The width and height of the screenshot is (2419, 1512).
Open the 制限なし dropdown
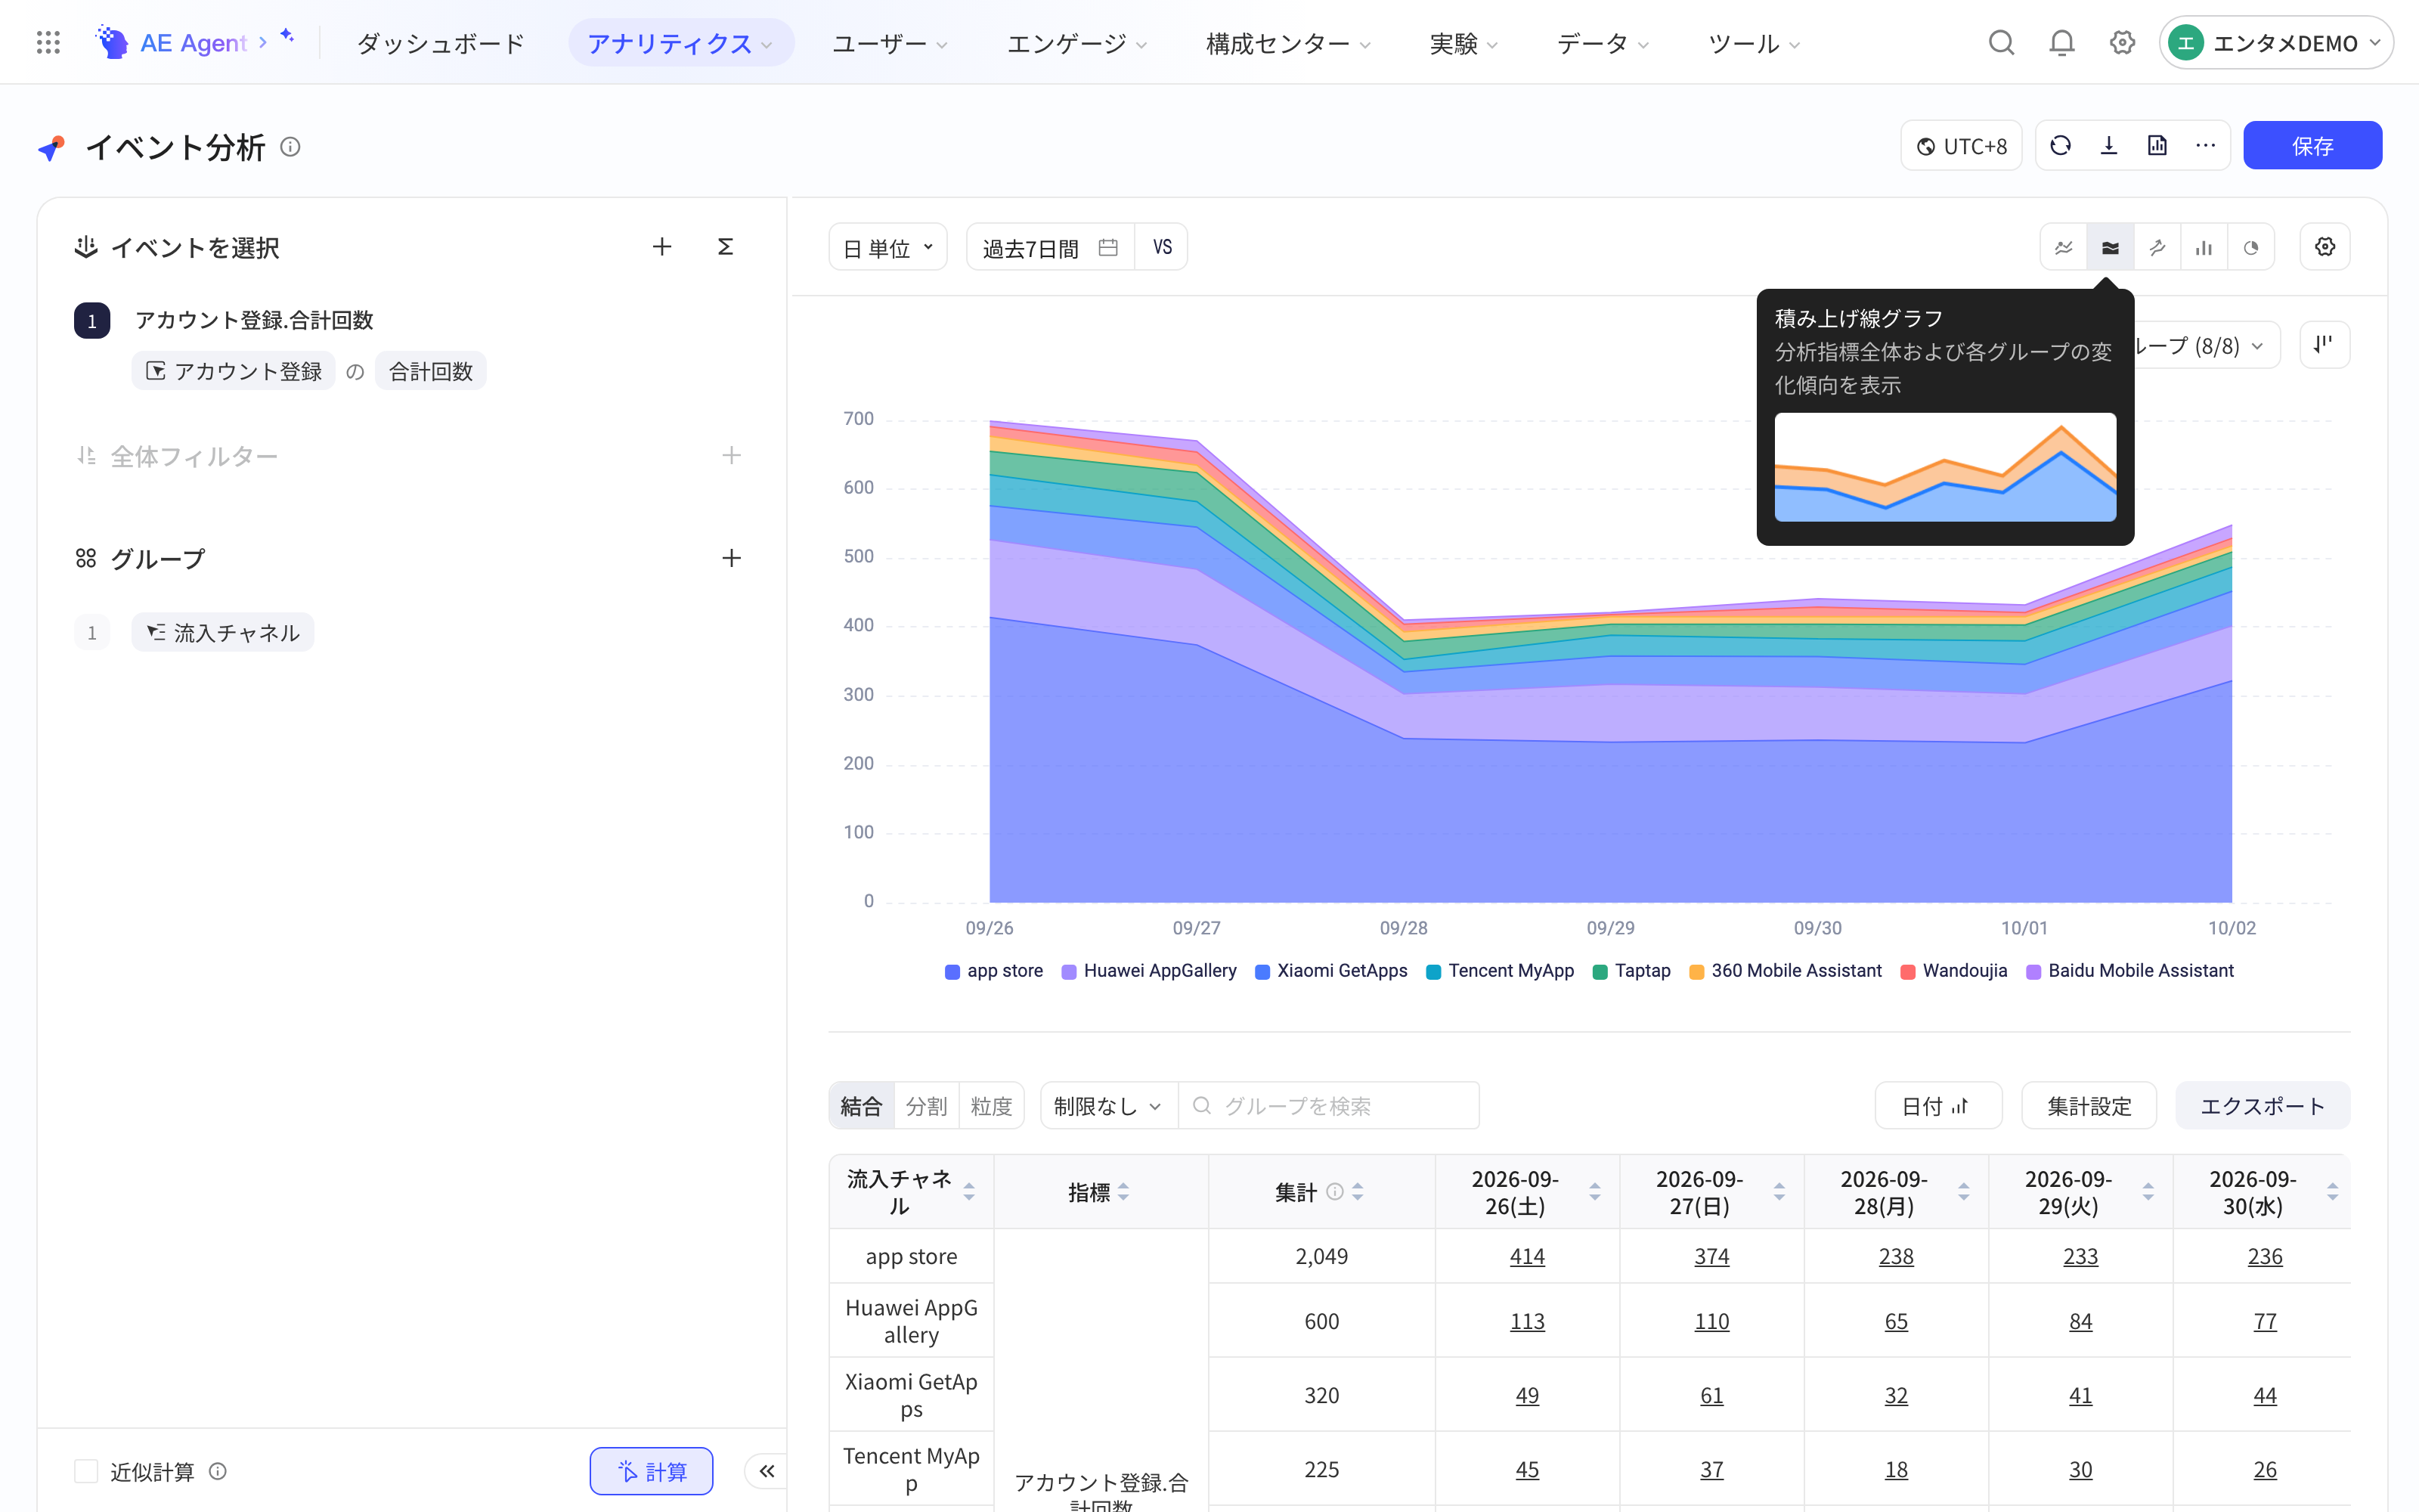point(1108,1105)
